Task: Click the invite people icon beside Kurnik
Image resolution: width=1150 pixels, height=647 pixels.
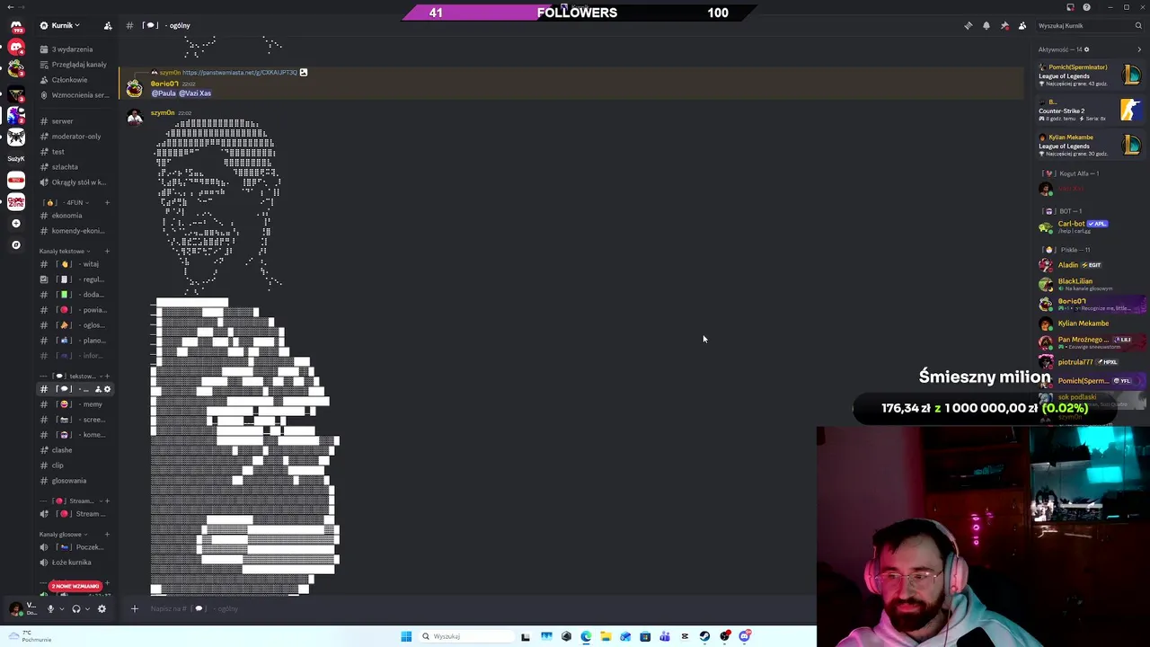Action: click(x=108, y=25)
